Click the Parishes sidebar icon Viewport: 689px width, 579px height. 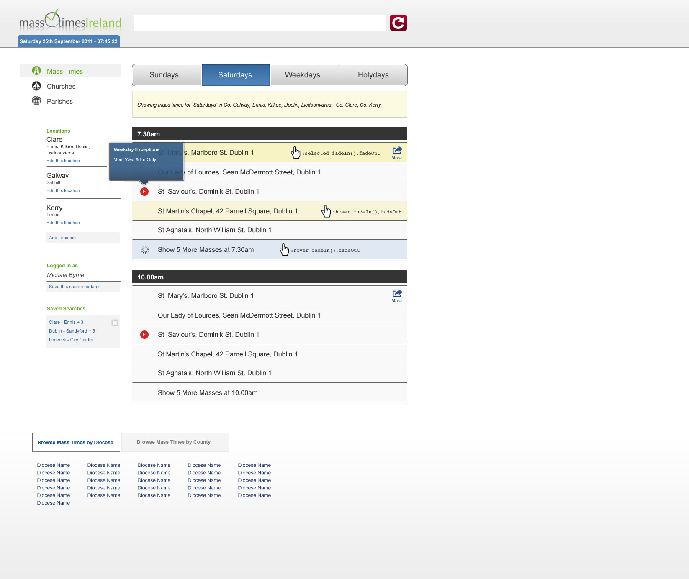pyautogui.click(x=37, y=101)
